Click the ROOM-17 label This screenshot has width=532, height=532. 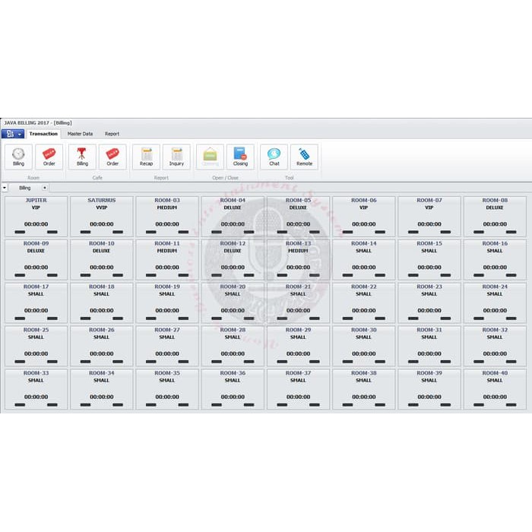36,287
